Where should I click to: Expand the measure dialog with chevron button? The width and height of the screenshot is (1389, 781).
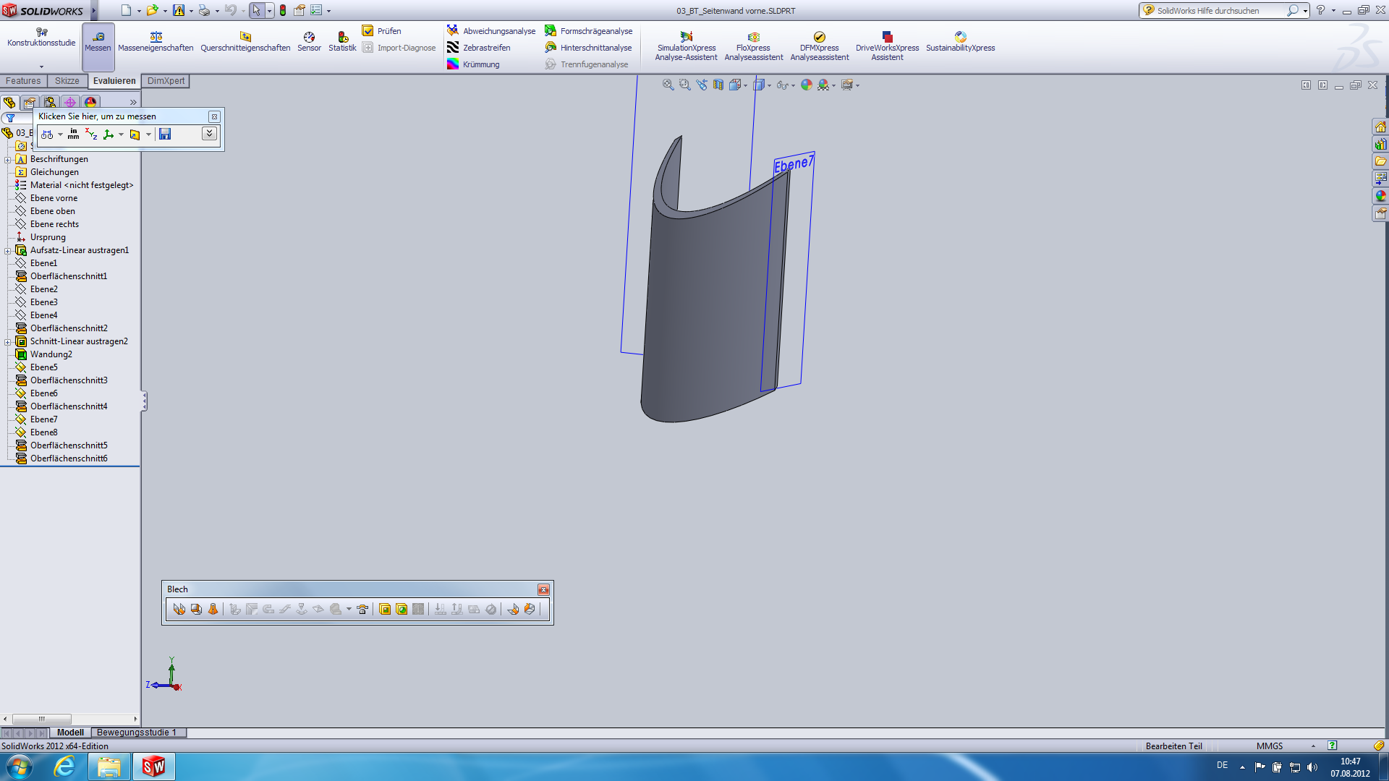coord(209,134)
